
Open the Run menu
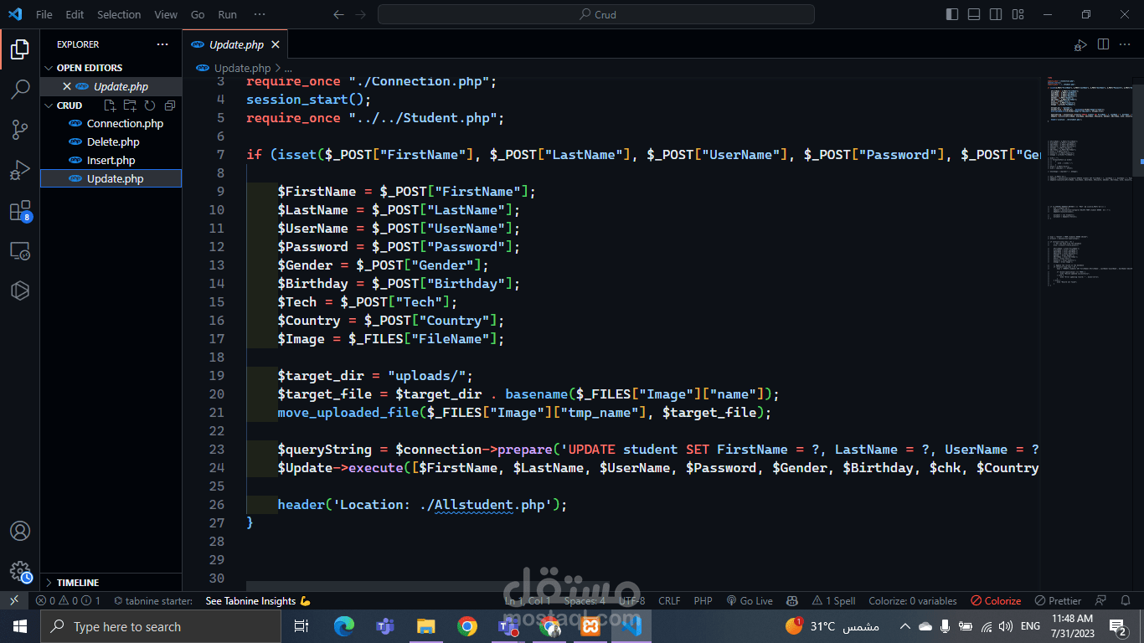point(227,14)
